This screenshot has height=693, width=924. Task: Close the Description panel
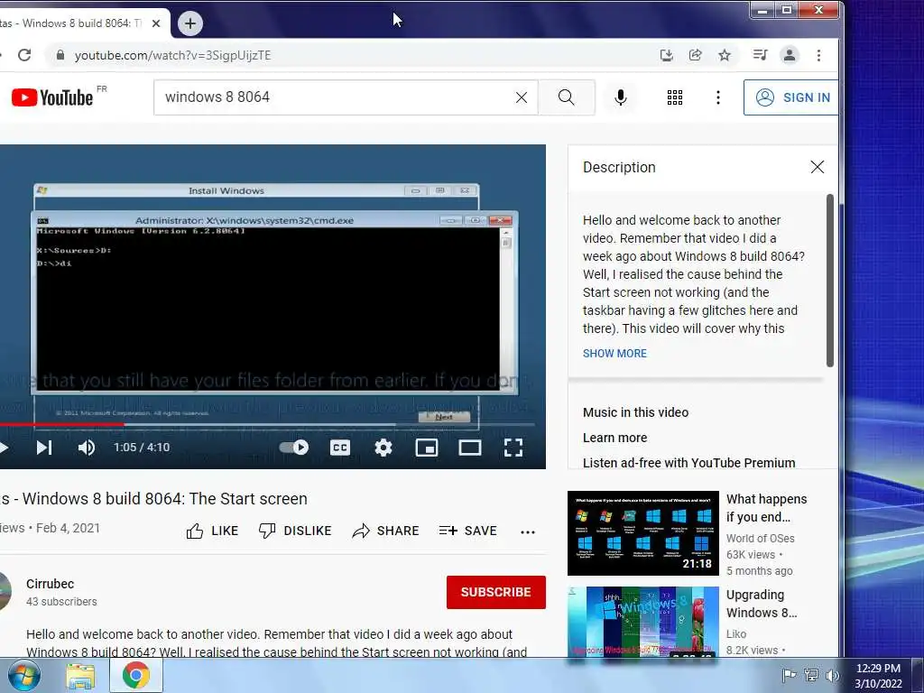tap(818, 167)
